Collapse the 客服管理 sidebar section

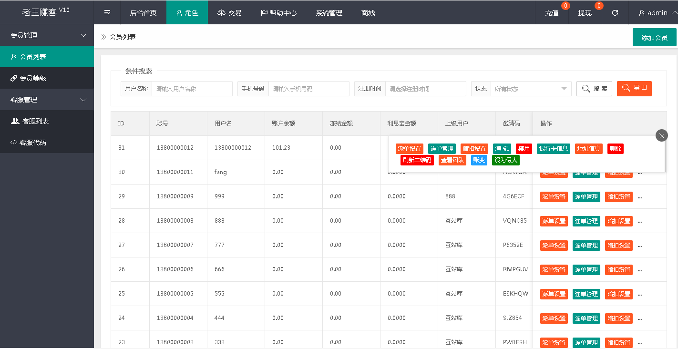(x=47, y=100)
